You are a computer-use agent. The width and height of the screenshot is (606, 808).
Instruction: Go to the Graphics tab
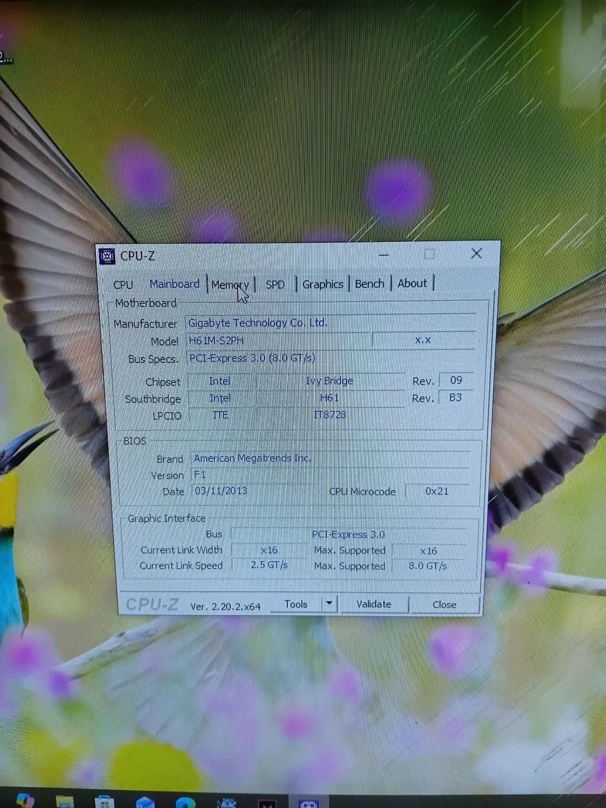[x=323, y=284]
